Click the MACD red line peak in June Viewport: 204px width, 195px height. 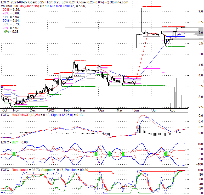point(143,115)
